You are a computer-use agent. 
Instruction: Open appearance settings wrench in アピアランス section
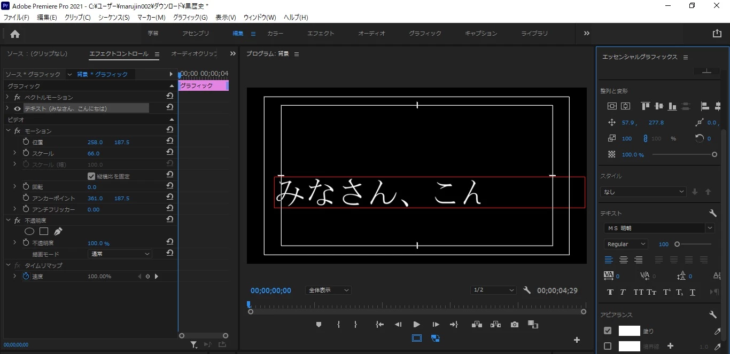712,314
